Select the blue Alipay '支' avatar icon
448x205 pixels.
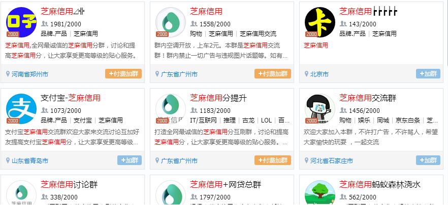[x=21, y=109]
